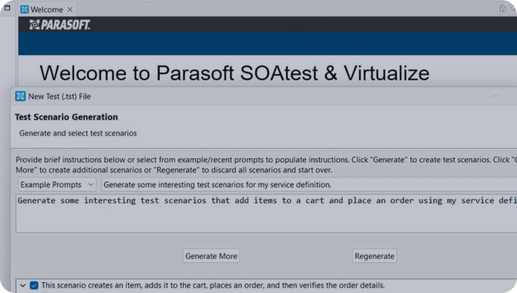Close the Welcome tab
The image size is (517, 293).
70,9
